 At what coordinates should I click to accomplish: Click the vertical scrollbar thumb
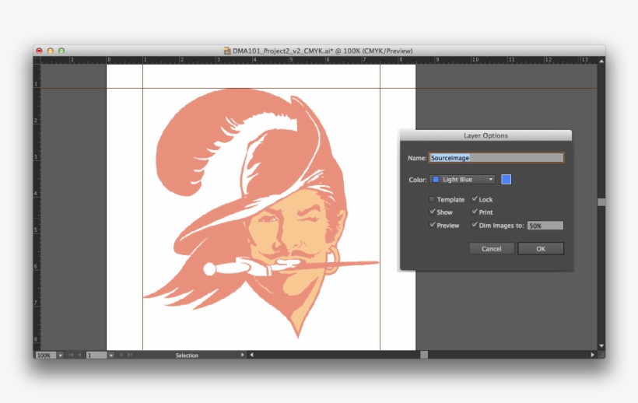pyautogui.click(x=601, y=202)
